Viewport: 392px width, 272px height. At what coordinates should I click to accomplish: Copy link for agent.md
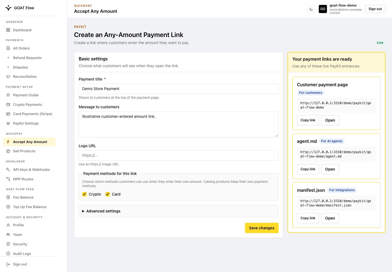(308, 169)
